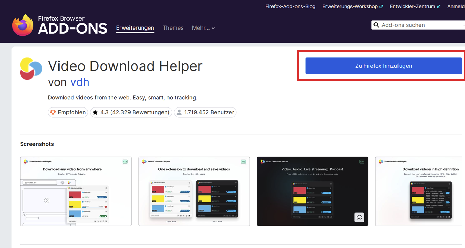This screenshot has height=248, width=465.
Task: Click the Video Download Helper extension icon
Action: coord(31,69)
